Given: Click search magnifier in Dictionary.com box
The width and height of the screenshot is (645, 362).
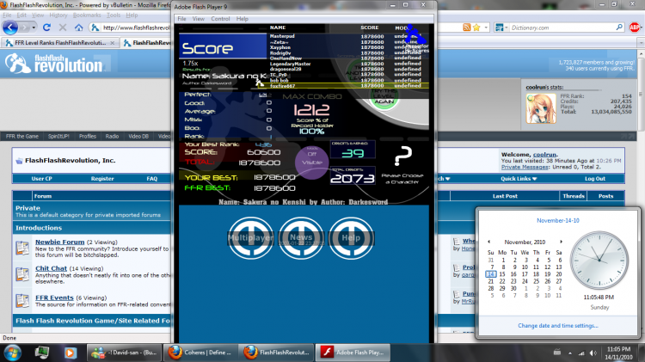Looking at the screenshot, I should 619,28.
